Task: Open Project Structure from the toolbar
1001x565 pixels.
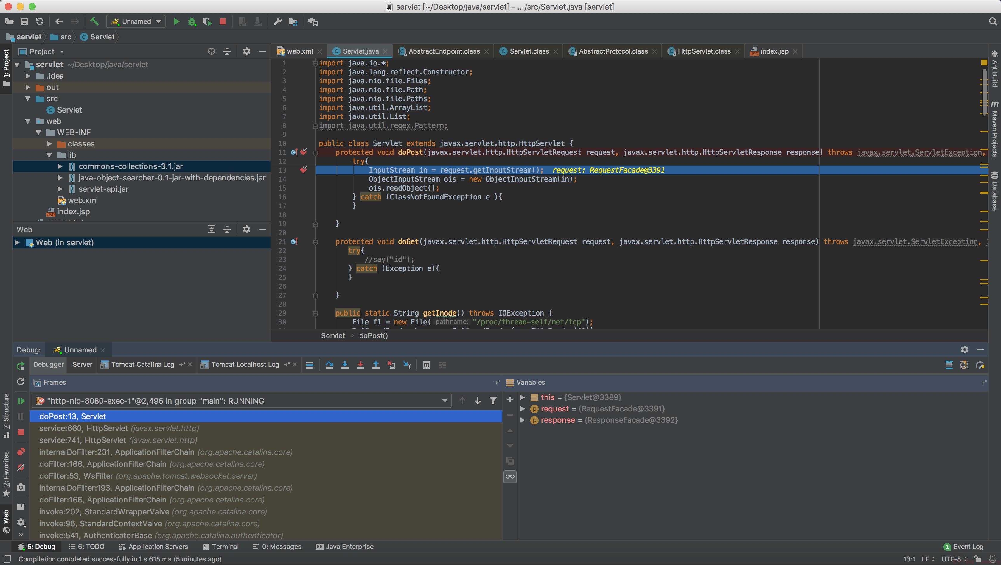Action: coord(293,22)
